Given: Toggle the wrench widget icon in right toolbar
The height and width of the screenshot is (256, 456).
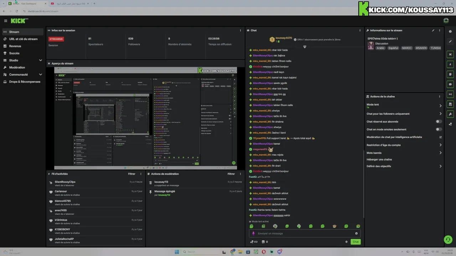Looking at the screenshot, I should pos(450,114).
